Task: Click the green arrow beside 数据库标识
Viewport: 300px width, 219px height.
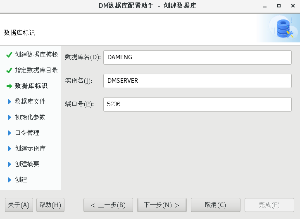Action: 9,86
